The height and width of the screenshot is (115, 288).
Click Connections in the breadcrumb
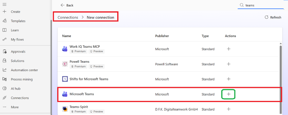pos(68,17)
